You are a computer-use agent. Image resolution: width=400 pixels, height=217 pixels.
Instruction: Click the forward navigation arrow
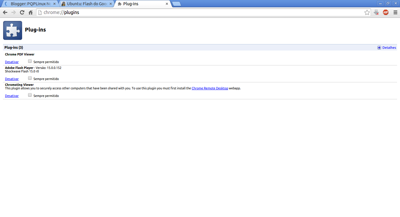click(x=13, y=12)
